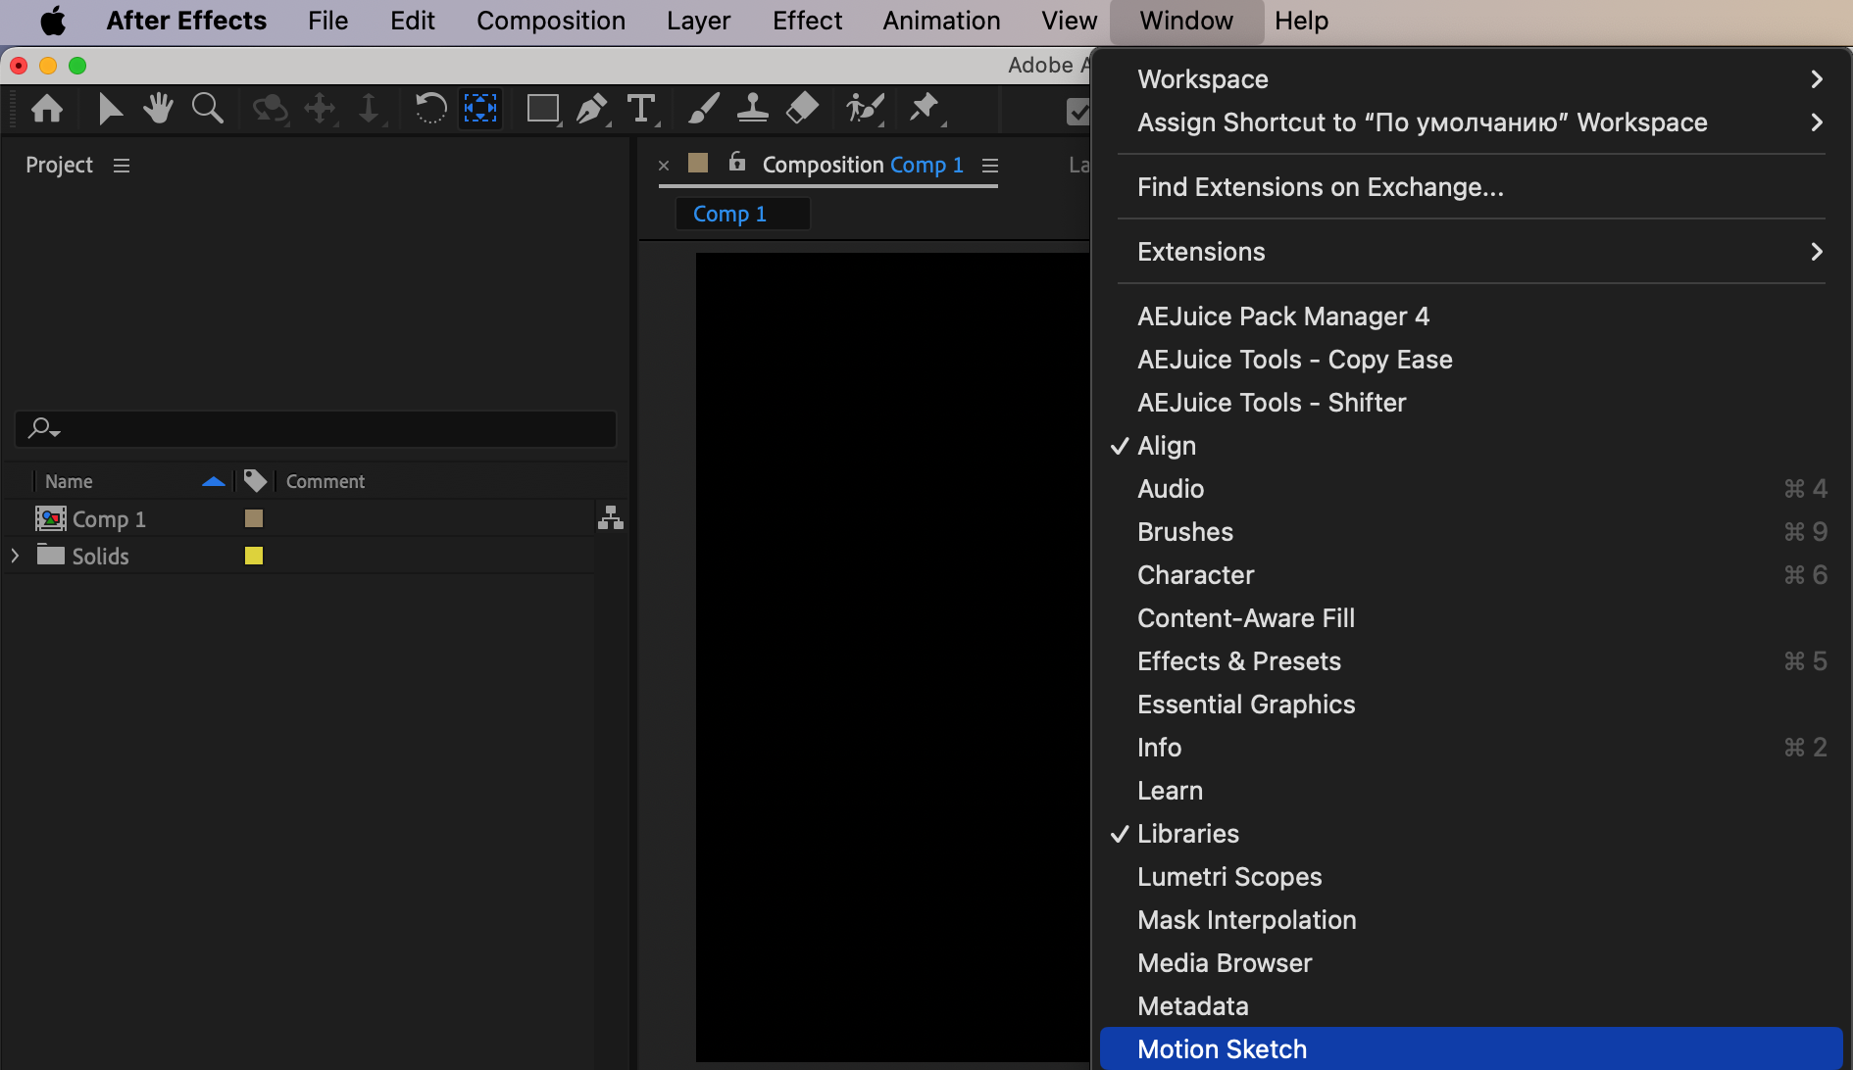1853x1070 pixels.
Task: Open the Edit menu
Action: point(412,21)
